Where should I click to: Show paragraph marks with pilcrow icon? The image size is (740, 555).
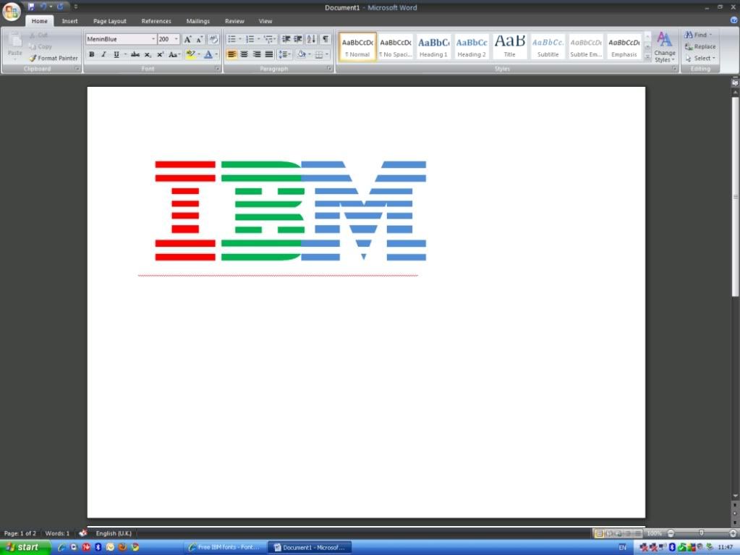click(326, 39)
